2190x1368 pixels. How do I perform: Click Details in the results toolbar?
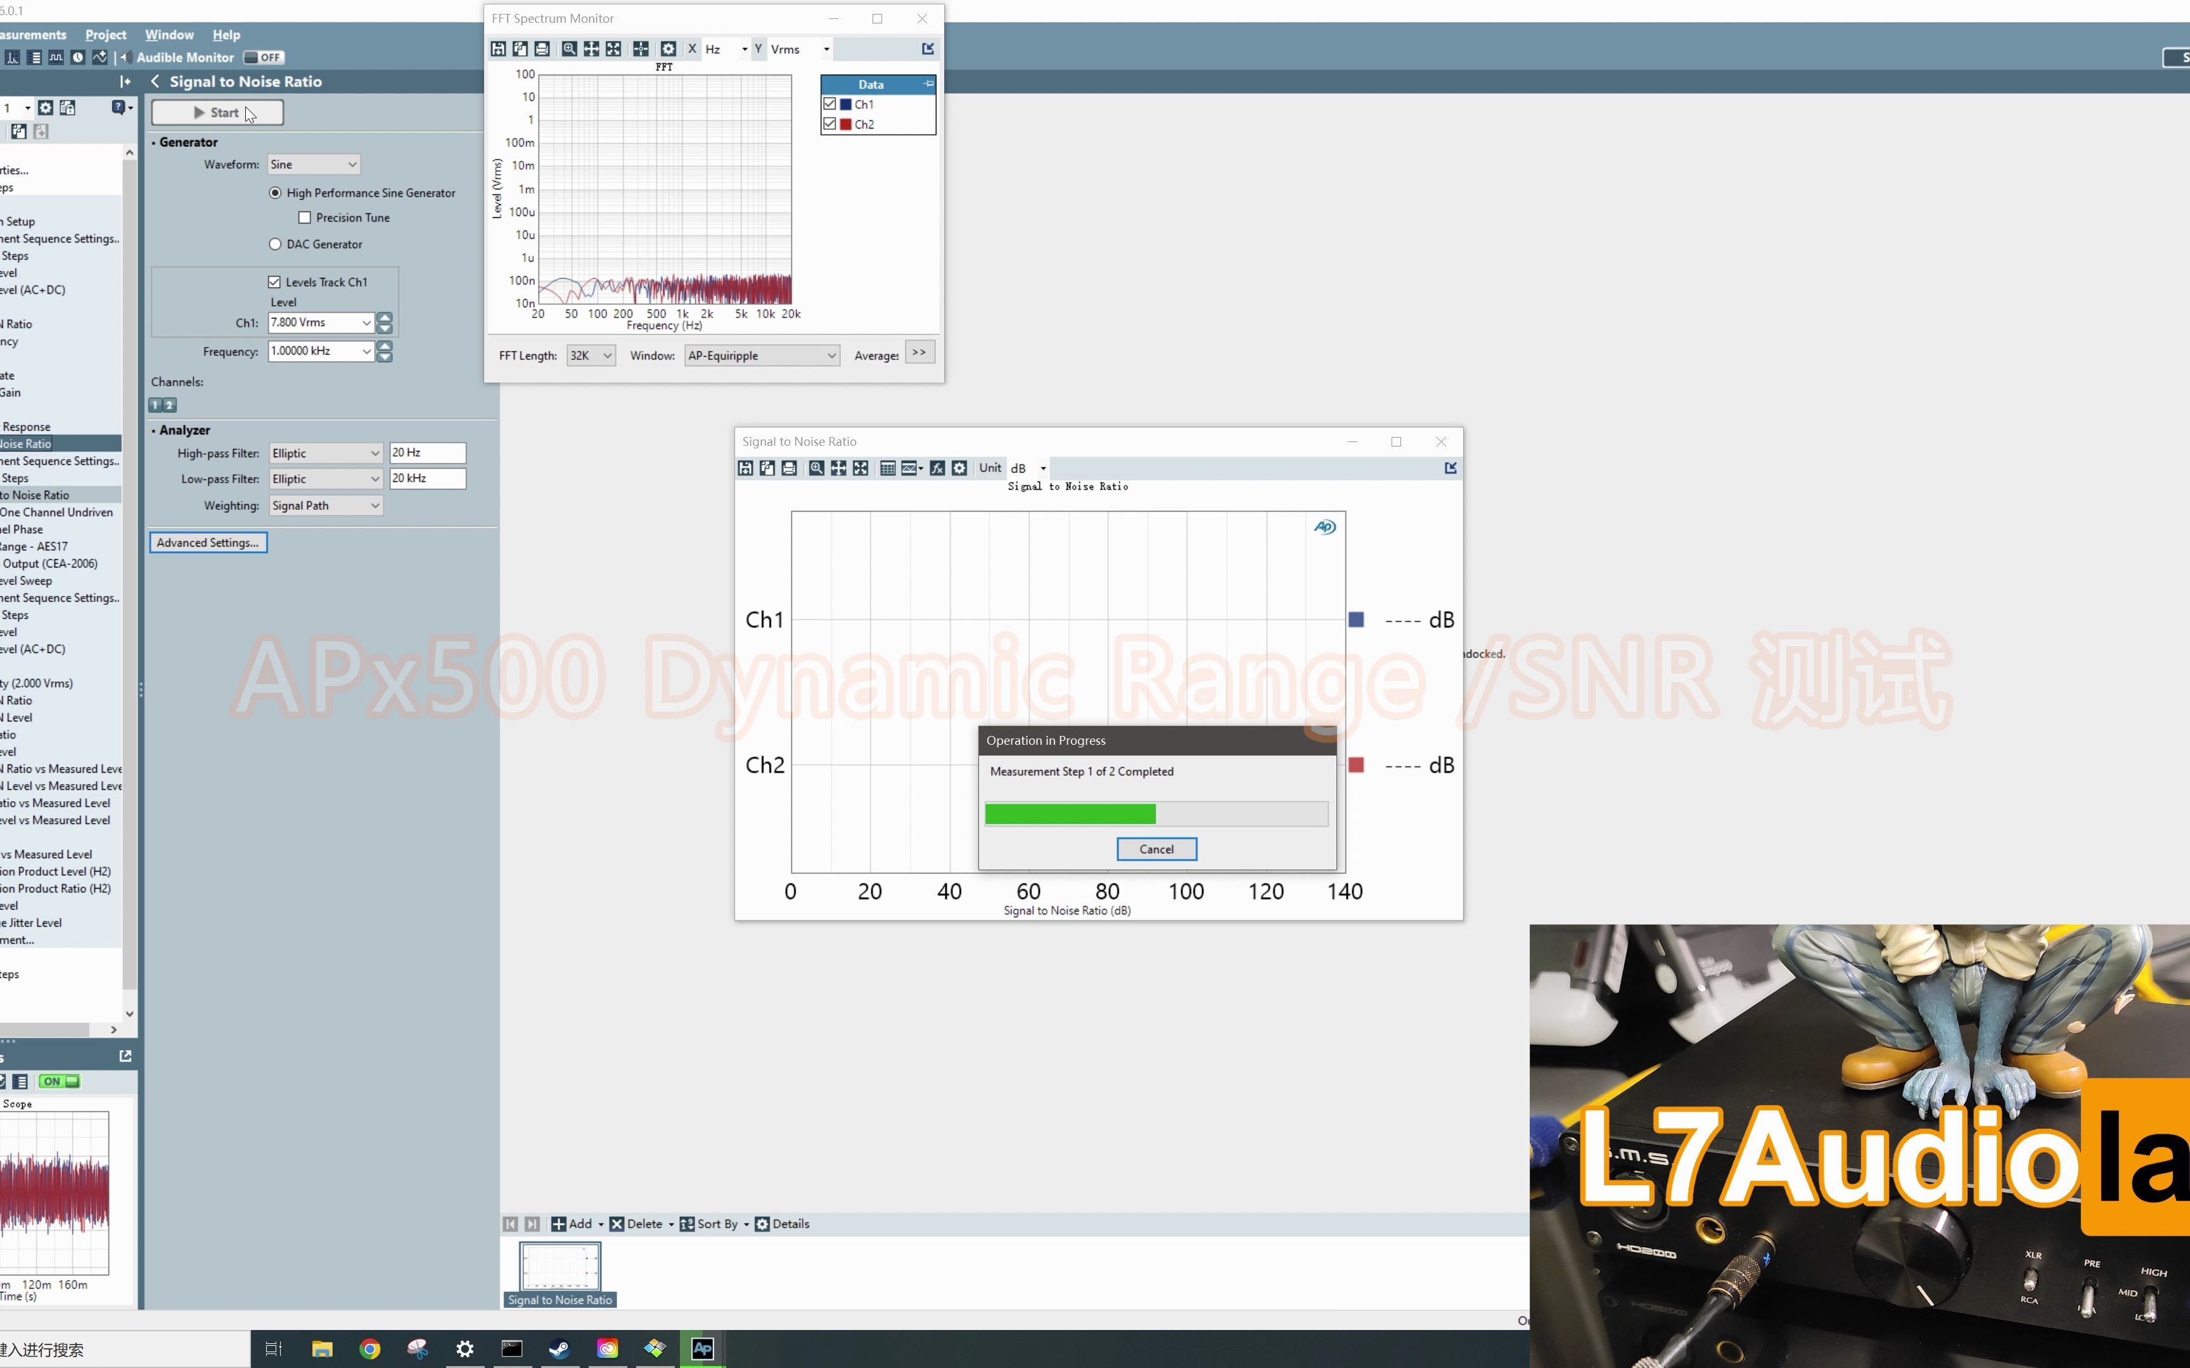tap(782, 1224)
